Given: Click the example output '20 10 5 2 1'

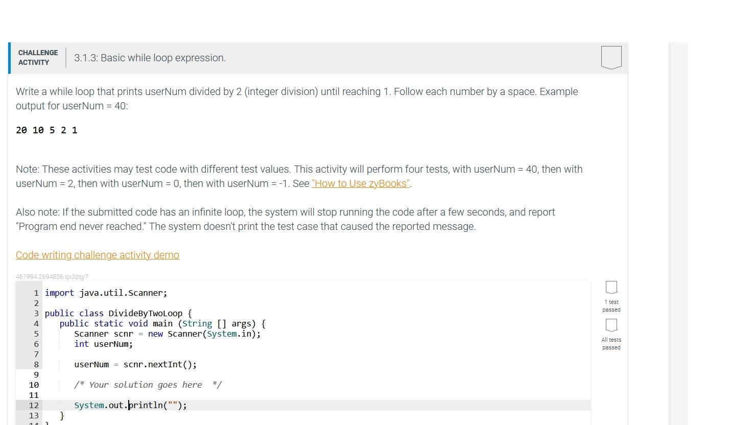Looking at the screenshot, I should pos(46,130).
